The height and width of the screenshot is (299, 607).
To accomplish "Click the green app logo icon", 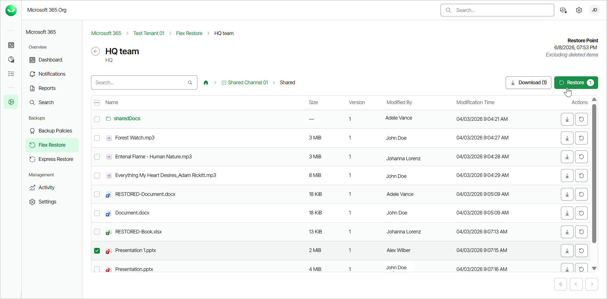I will coord(11,10).
